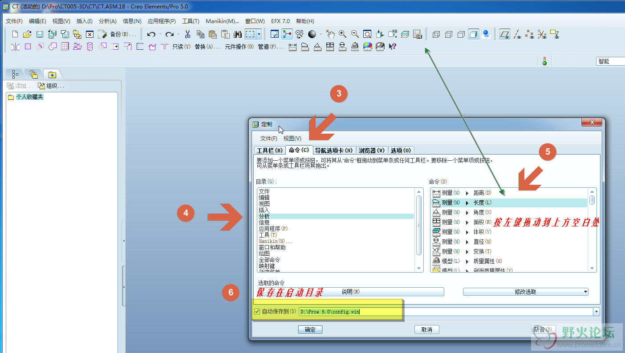Switch to the 工具栏(B) tab
Image resolution: width=625 pixels, height=353 pixels.
270,151
